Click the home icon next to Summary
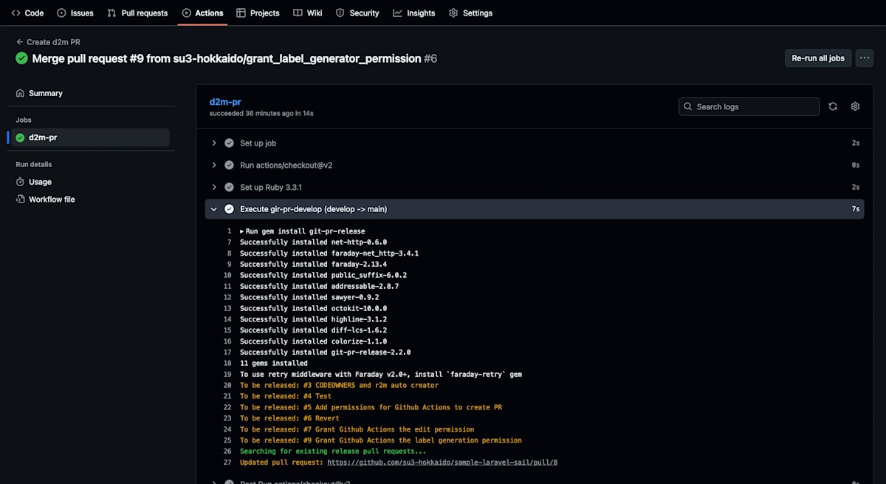The image size is (886, 484). [21, 93]
